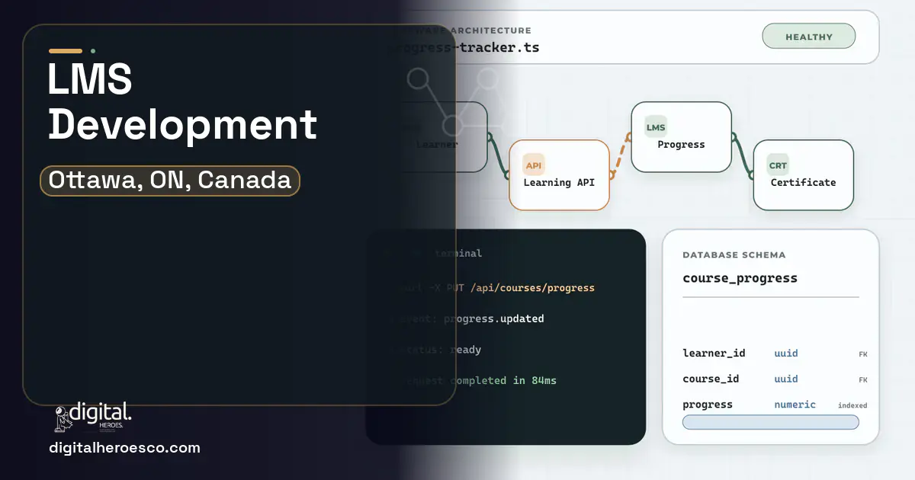Select the Progress node

click(x=681, y=136)
